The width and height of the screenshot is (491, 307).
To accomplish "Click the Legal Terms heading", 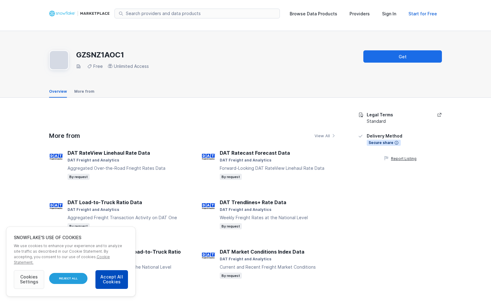I will (x=380, y=115).
